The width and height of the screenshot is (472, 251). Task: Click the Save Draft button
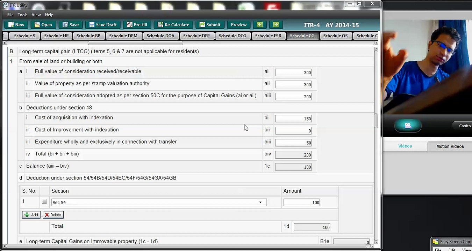tap(103, 25)
